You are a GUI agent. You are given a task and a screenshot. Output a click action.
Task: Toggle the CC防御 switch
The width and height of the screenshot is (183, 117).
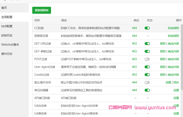pyautogui.click(x=147, y=28)
